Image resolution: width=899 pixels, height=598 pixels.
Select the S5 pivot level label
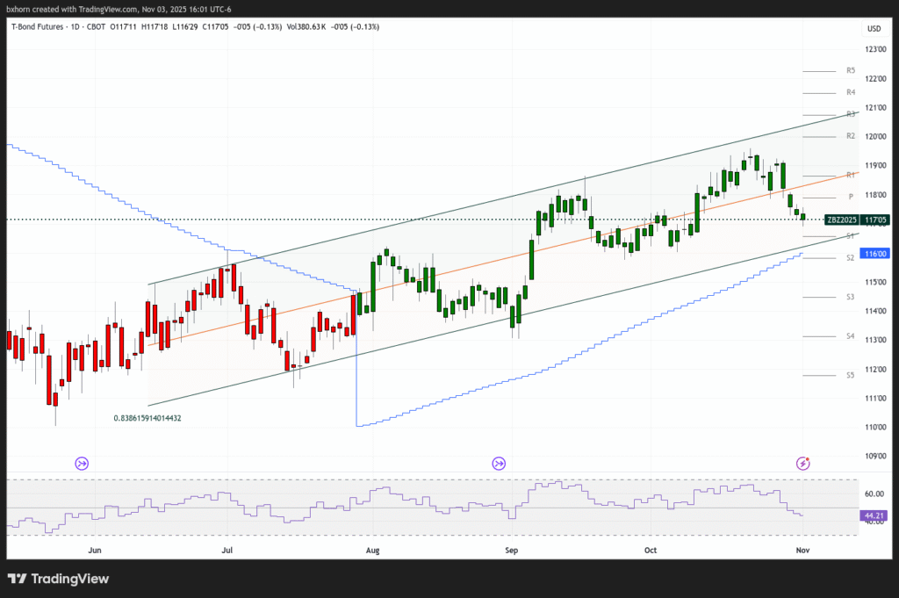point(851,375)
